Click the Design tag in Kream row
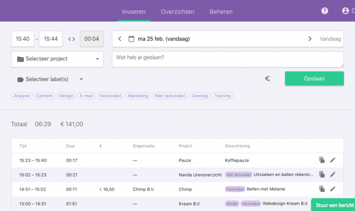 (x=232, y=204)
